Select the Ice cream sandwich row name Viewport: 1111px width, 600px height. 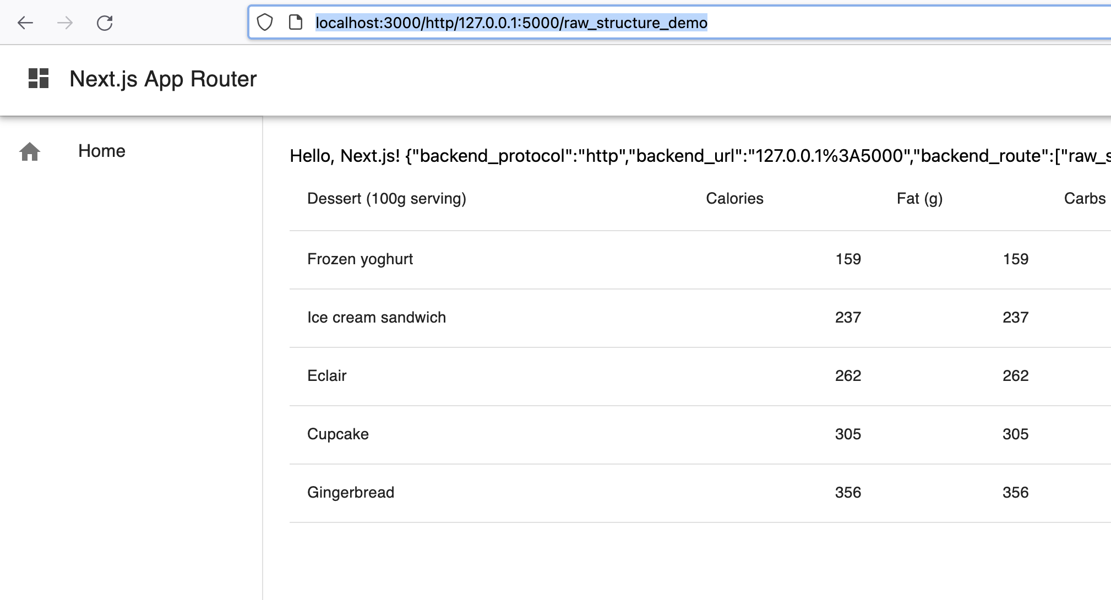click(377, 318)
